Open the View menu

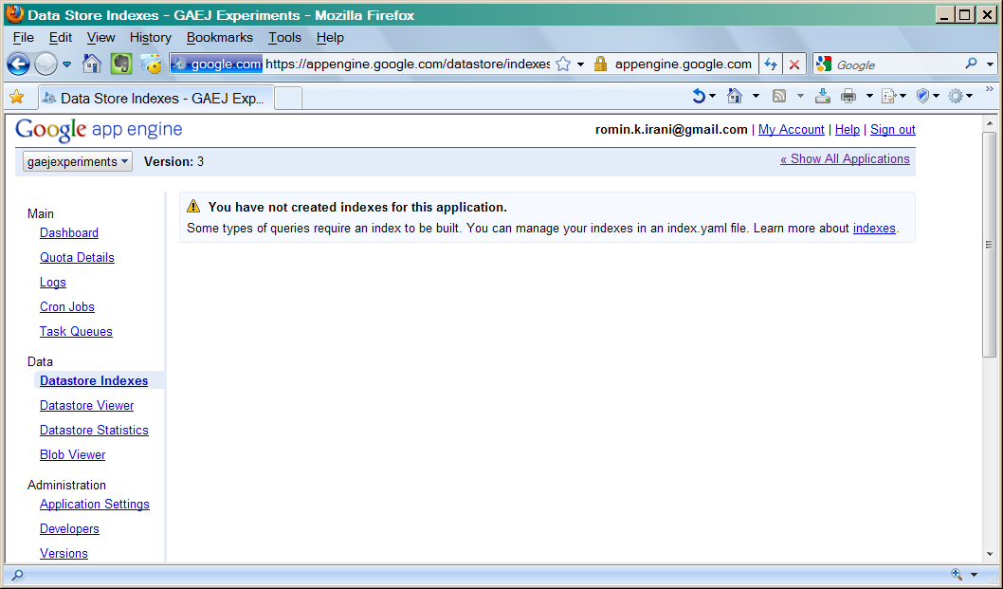click(101, 38)
